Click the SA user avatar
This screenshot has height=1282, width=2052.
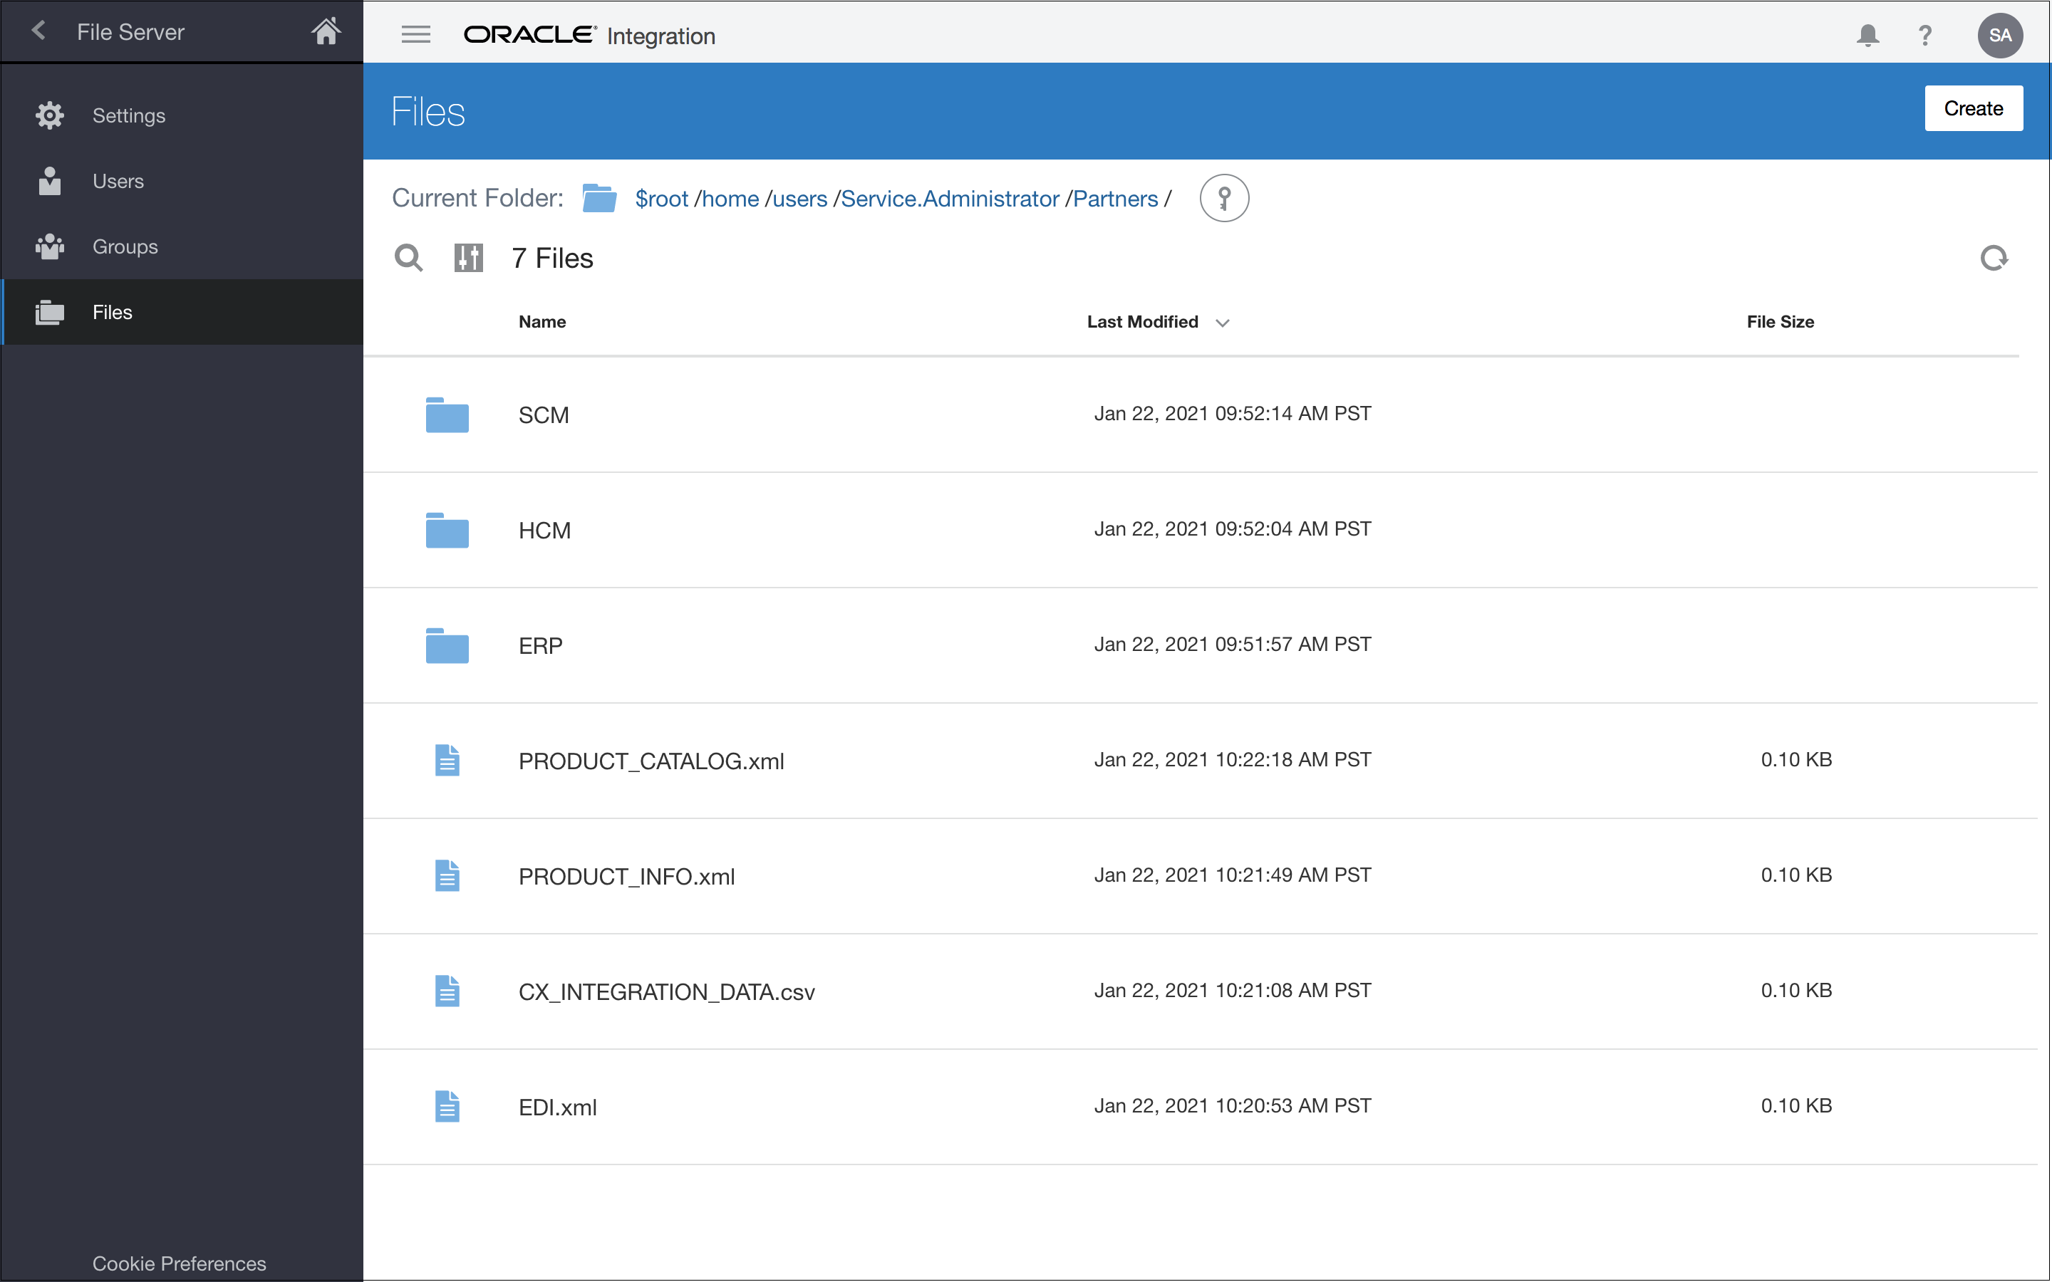(x=1999, y=35)
